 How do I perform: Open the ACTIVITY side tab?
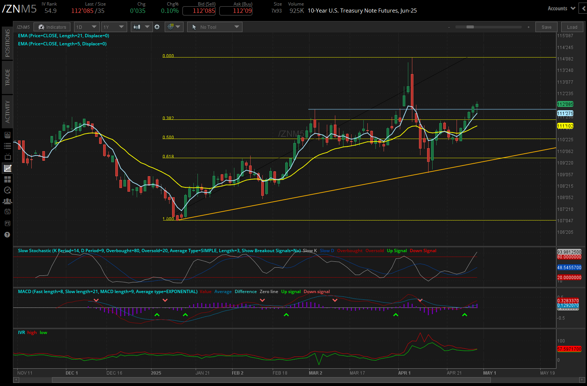coord(7,111)
